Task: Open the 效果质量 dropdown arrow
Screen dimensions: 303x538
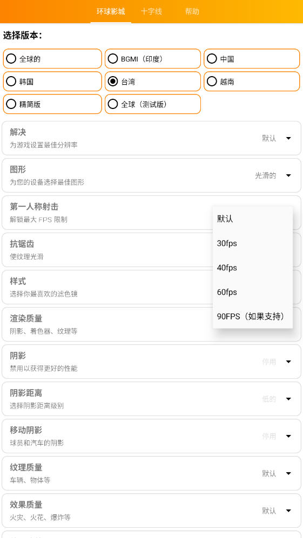Action: pos(288,511)
